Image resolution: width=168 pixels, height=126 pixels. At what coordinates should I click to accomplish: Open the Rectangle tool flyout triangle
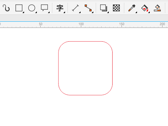23,12
